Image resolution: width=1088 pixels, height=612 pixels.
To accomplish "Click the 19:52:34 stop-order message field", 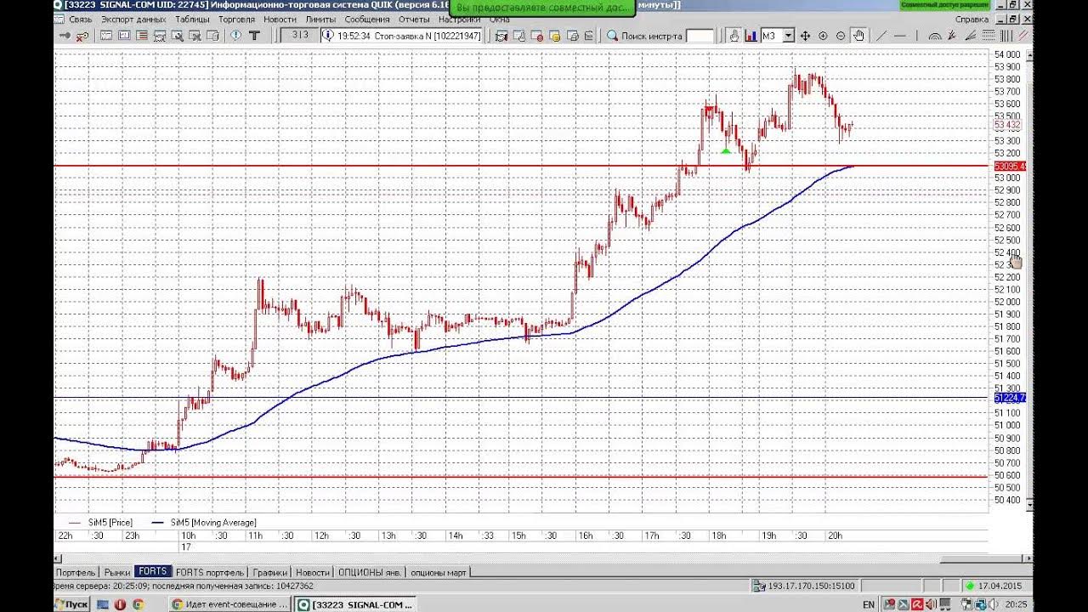I will (401, 36).
